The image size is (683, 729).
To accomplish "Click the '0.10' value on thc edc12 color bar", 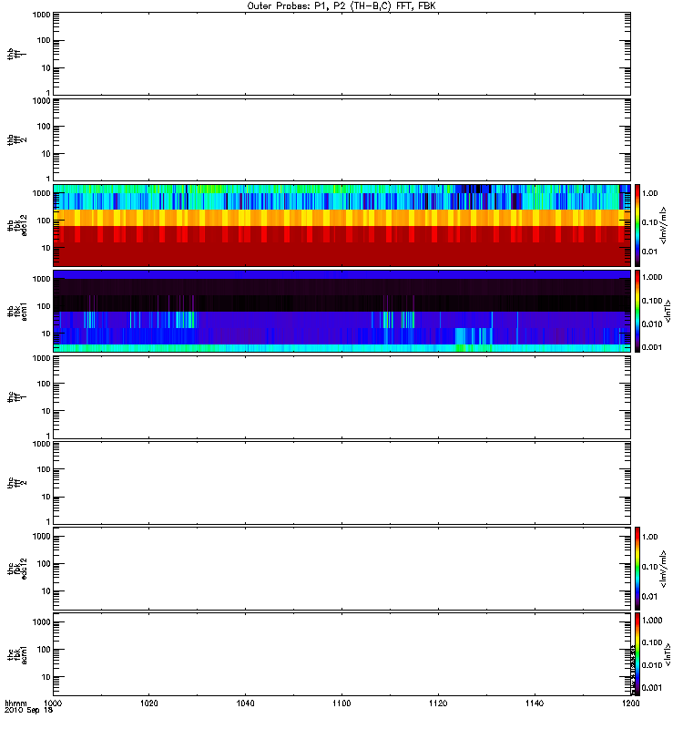I will click(650, 567).
